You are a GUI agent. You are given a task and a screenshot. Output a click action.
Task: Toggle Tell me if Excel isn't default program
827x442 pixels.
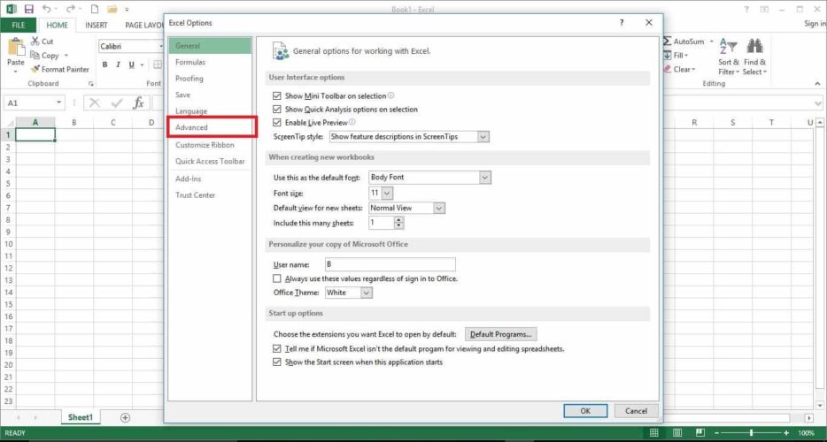click(277, 349)
